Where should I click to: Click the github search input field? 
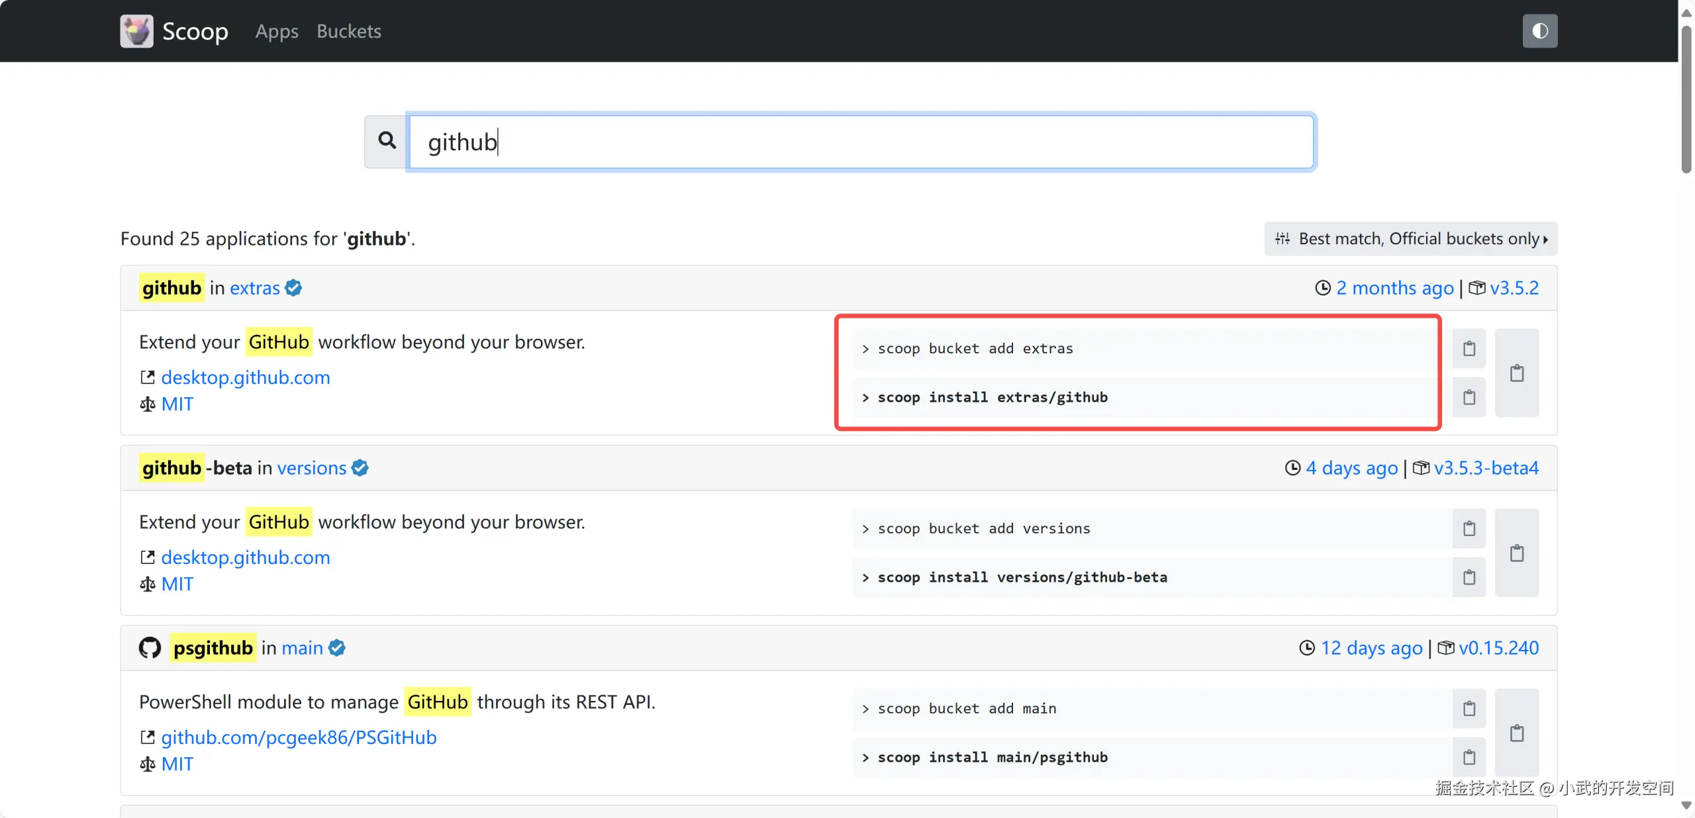[x=861, y=142]
